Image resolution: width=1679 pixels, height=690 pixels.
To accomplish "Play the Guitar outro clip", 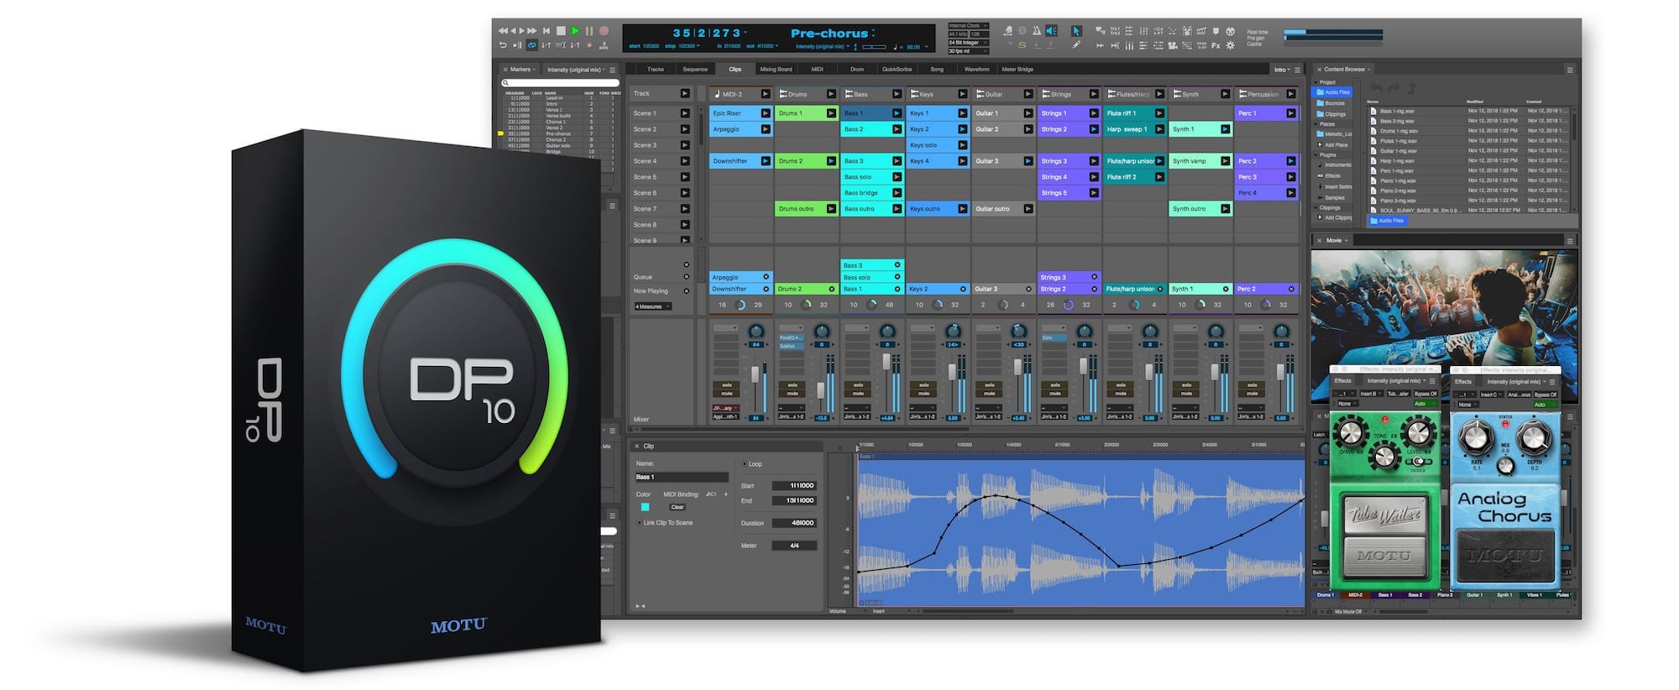I will (1028, 209).
